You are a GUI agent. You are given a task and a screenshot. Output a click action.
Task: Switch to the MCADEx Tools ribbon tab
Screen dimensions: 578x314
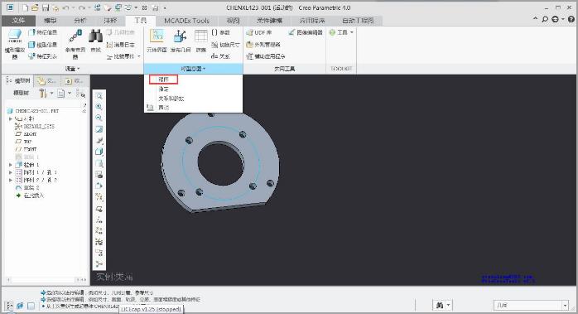[x=186, y=21]
